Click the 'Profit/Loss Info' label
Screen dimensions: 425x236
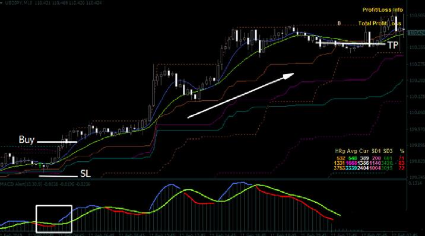pos(383,9)
